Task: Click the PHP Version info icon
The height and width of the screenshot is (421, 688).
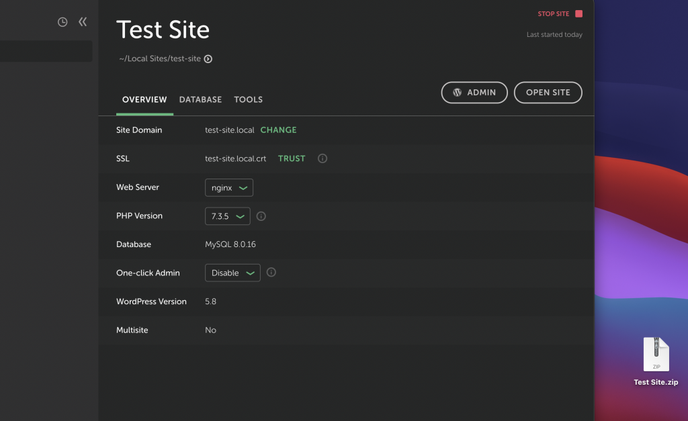Action: tap(261, 216)
